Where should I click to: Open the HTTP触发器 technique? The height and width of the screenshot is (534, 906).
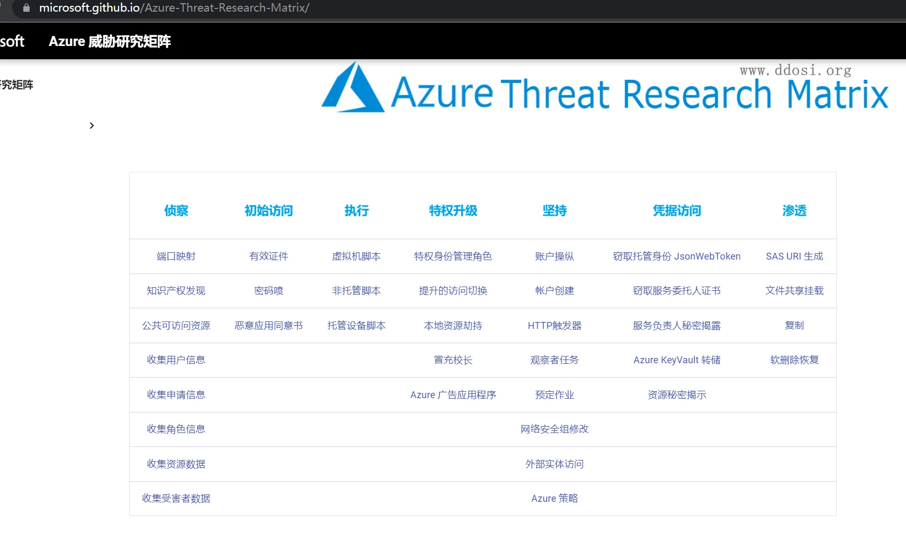pyautogui.click(x=555, y=326)
